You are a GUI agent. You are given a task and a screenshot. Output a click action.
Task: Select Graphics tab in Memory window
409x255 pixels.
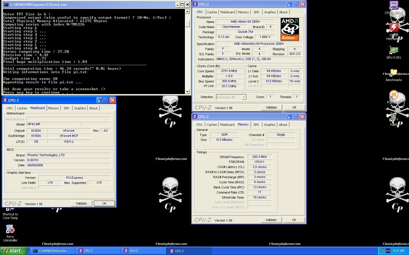click(x=270, y=125)
